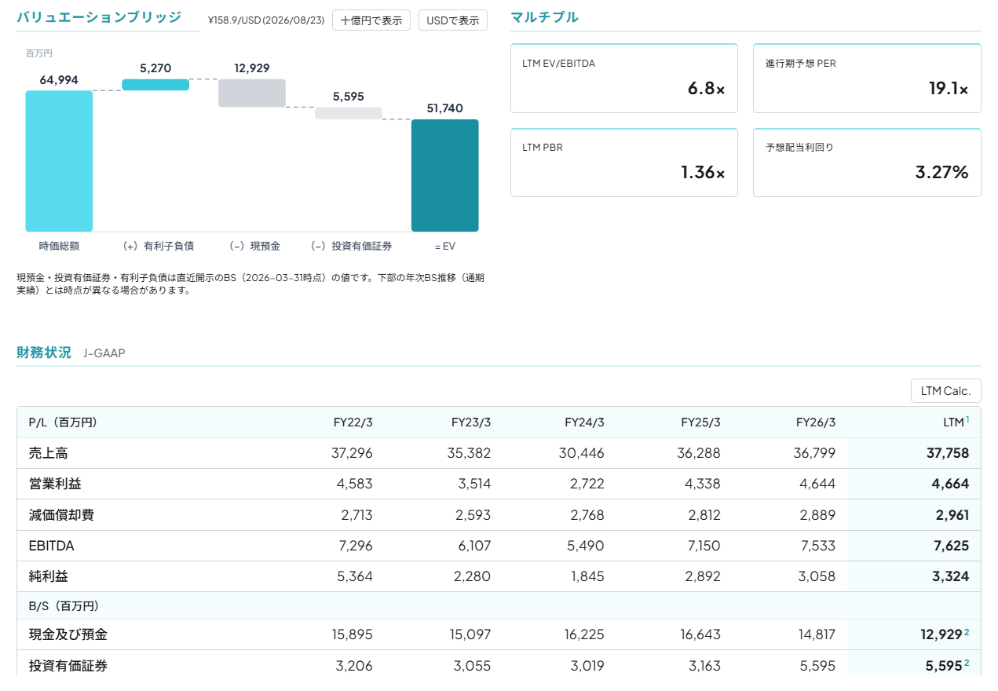Click the LTM footnote 1 superscript
The width and height of the screenshot is (998, 691).
pos(967,419)
